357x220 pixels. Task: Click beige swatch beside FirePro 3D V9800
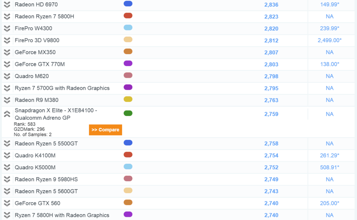(x=128, y=39)
